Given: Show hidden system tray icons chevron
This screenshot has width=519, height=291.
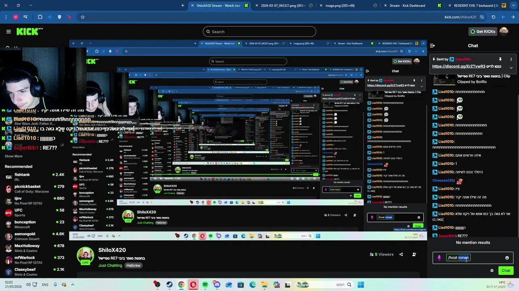Looking at the screenshot, I should (73, 285).
